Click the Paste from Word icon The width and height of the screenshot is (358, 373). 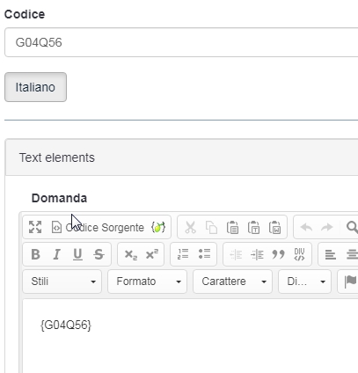[274, 227]
